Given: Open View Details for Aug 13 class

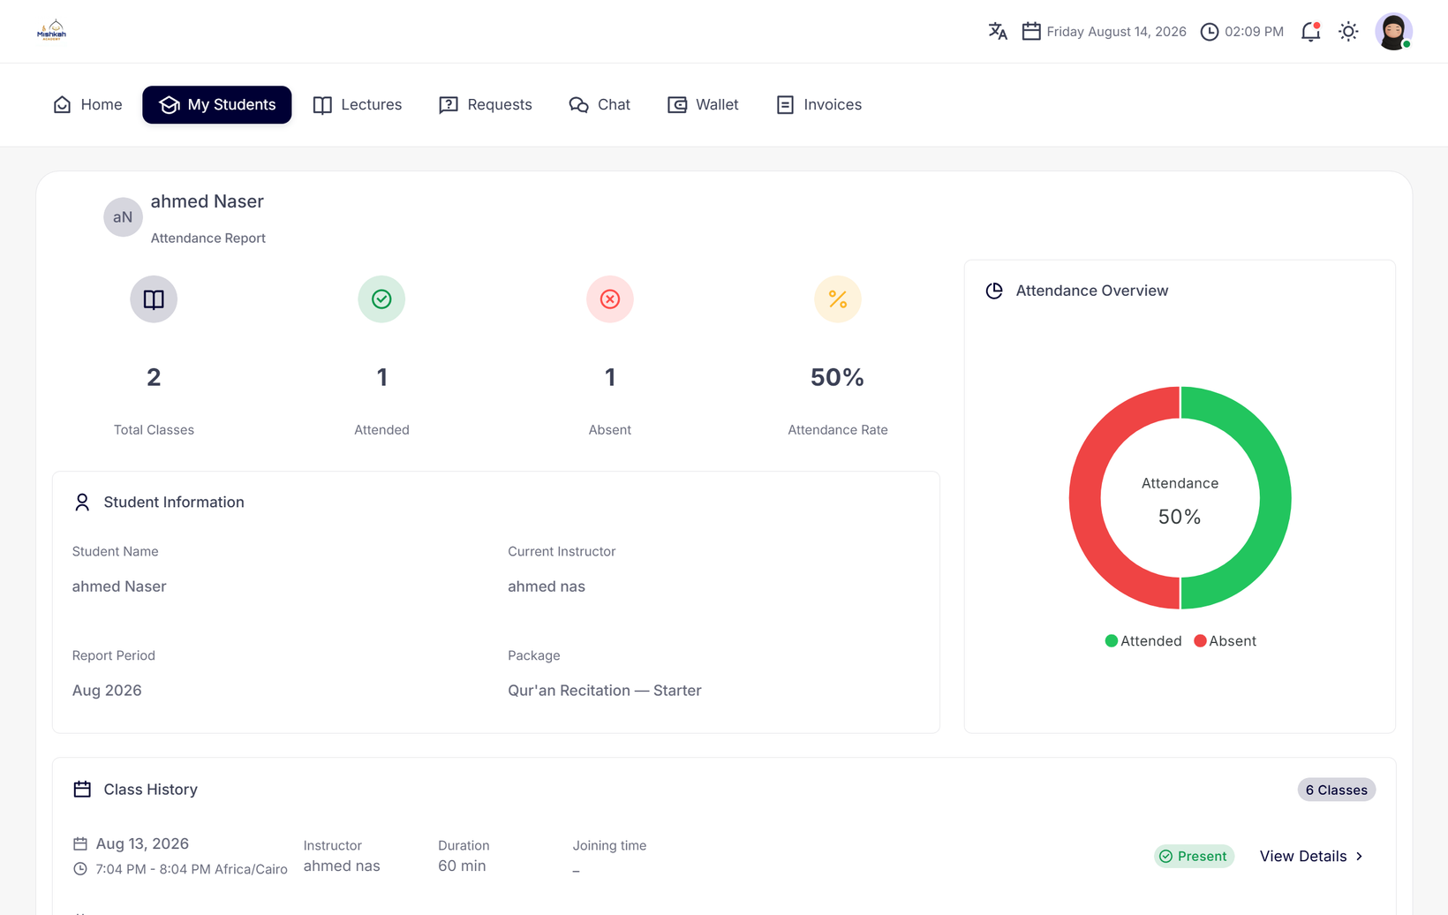Looking at the screenshot, I should pyautogui.click(x=1311, y=857).
